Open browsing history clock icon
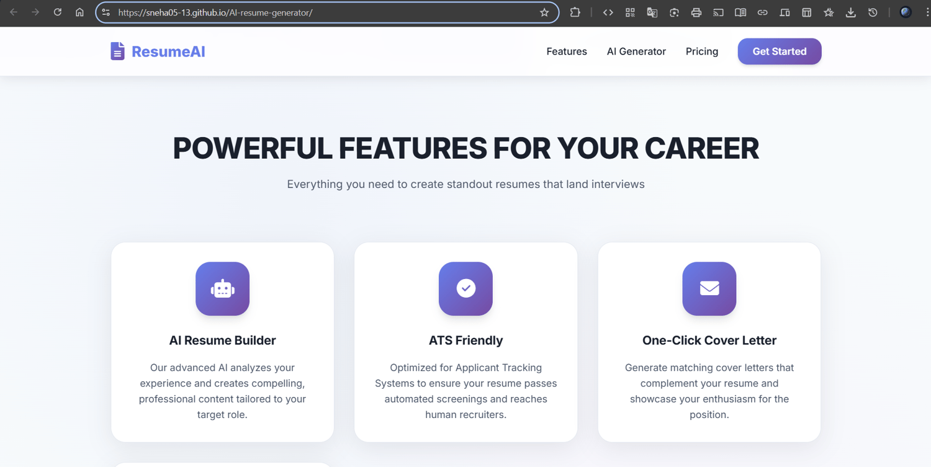This screenshot has height=467, width=931. click(873, 12)
